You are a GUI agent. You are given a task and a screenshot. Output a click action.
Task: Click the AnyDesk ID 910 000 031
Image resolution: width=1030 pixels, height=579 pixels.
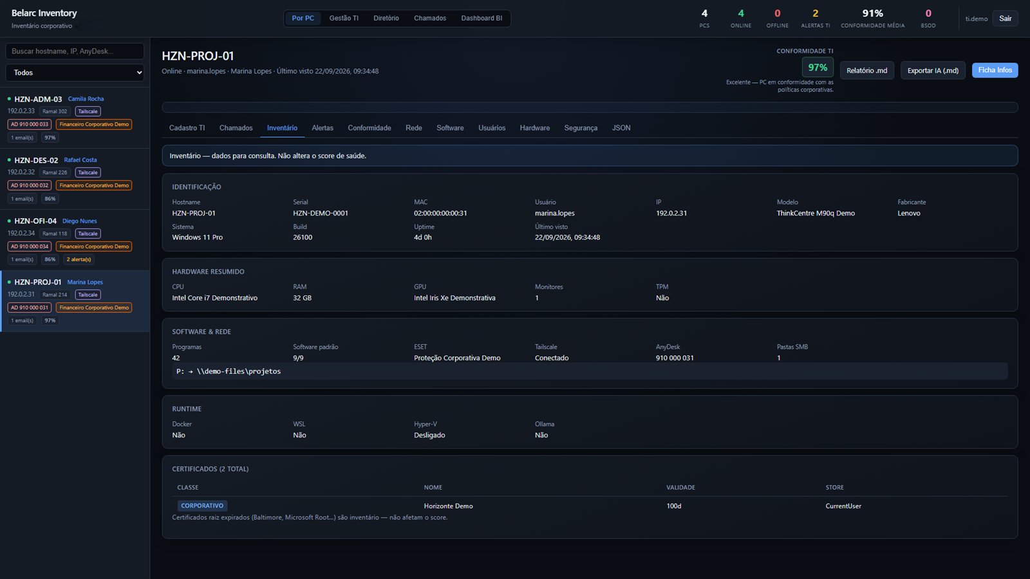[675, 358]
